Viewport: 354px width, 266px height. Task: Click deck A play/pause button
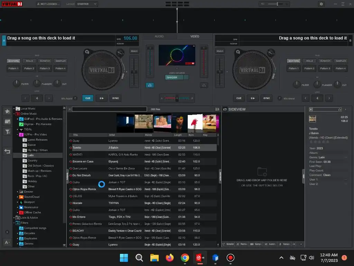pos(102,98)
